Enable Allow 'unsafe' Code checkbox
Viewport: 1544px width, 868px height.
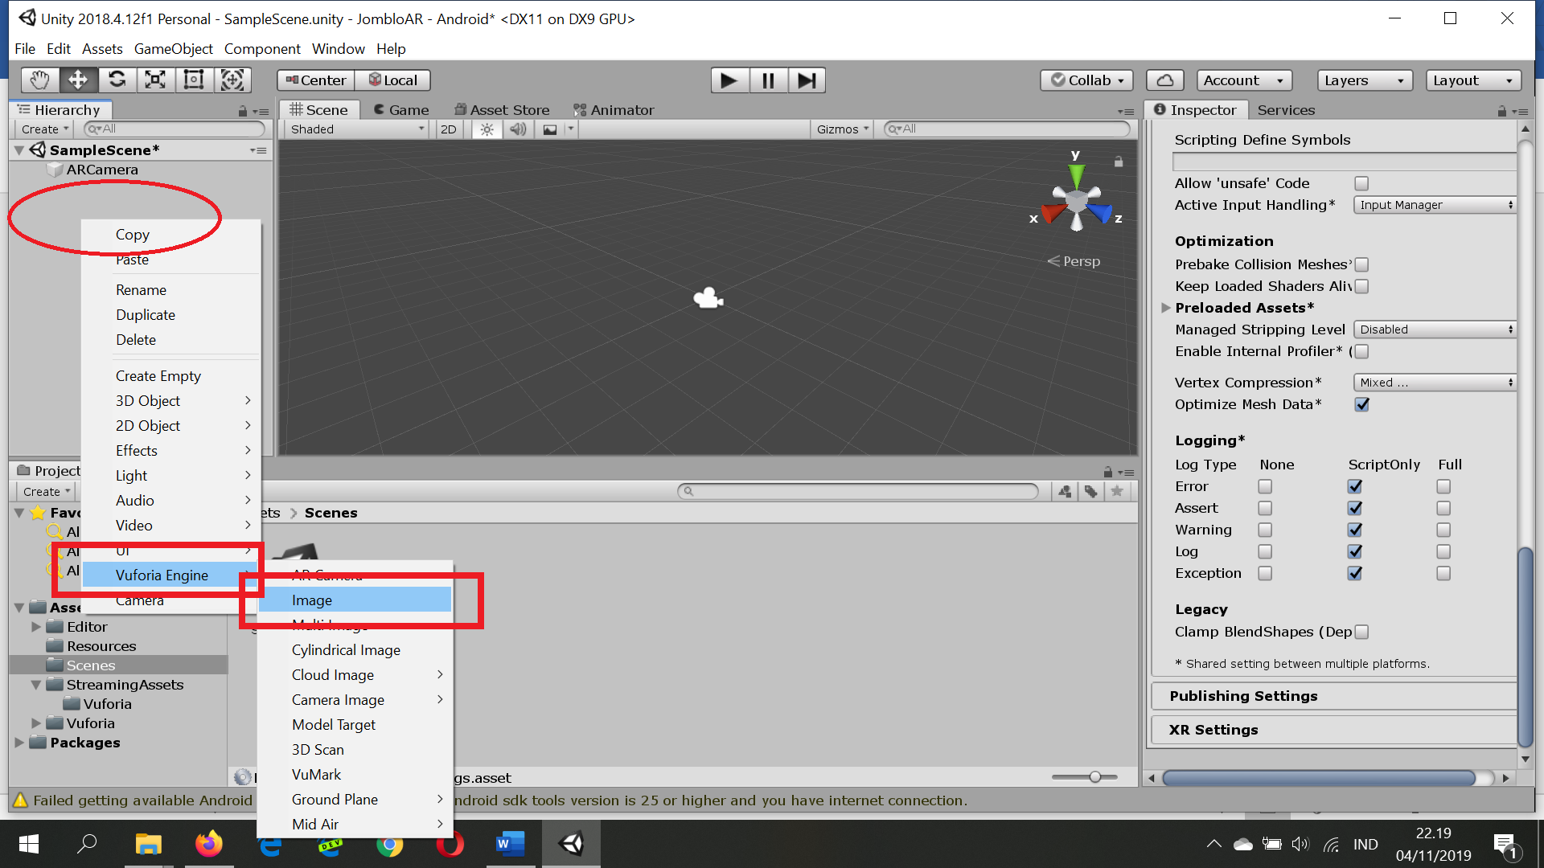pyautogui.click(x=1361, y=183)
